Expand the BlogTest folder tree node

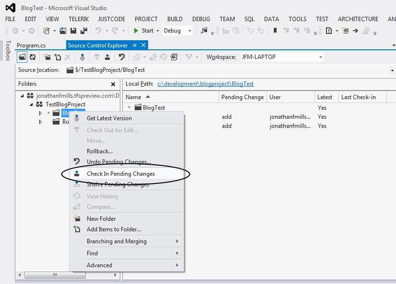pyautogui.click(x=40, y=113)
